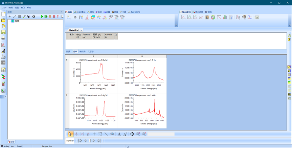Select the rectangle selection tool
This screenshot has width=292, height=148.
(100, 134)
